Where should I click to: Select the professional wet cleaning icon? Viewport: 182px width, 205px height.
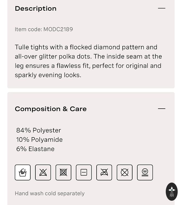pos(145,172)
